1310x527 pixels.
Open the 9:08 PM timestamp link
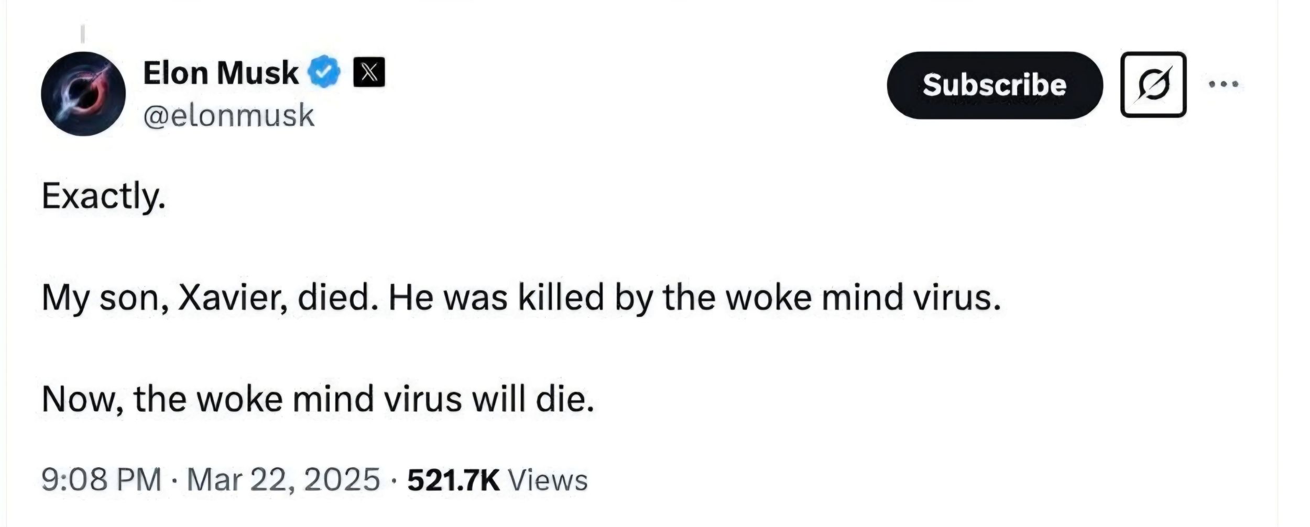click(x=102, y=479)
